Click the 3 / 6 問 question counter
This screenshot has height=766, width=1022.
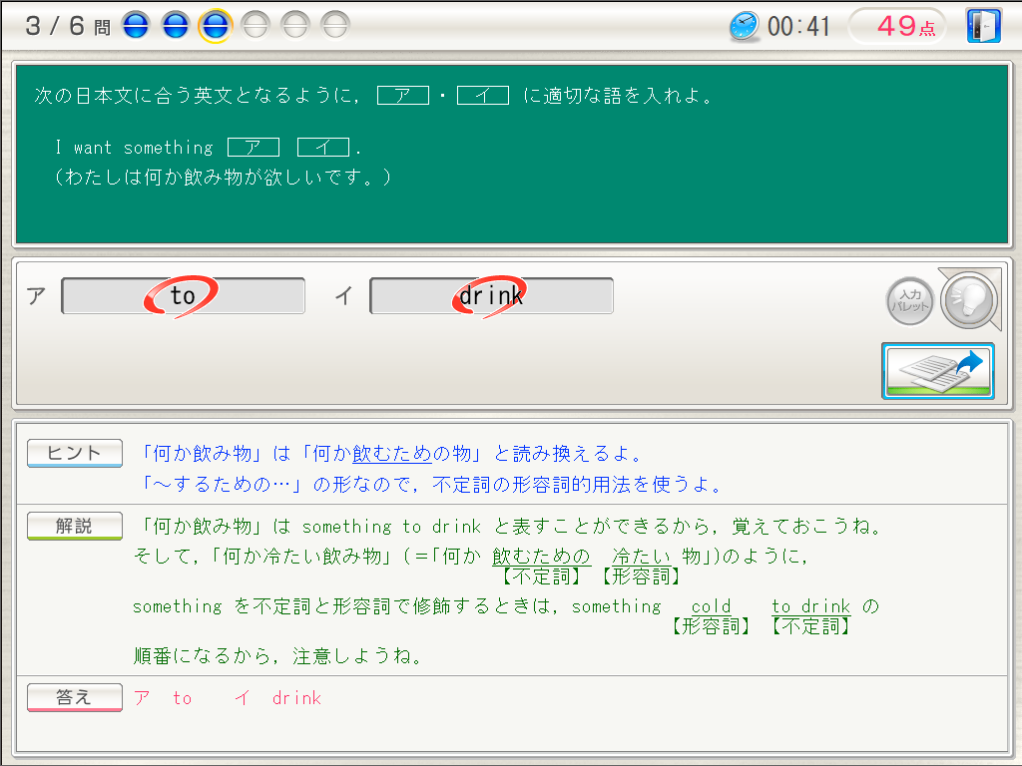67,26
